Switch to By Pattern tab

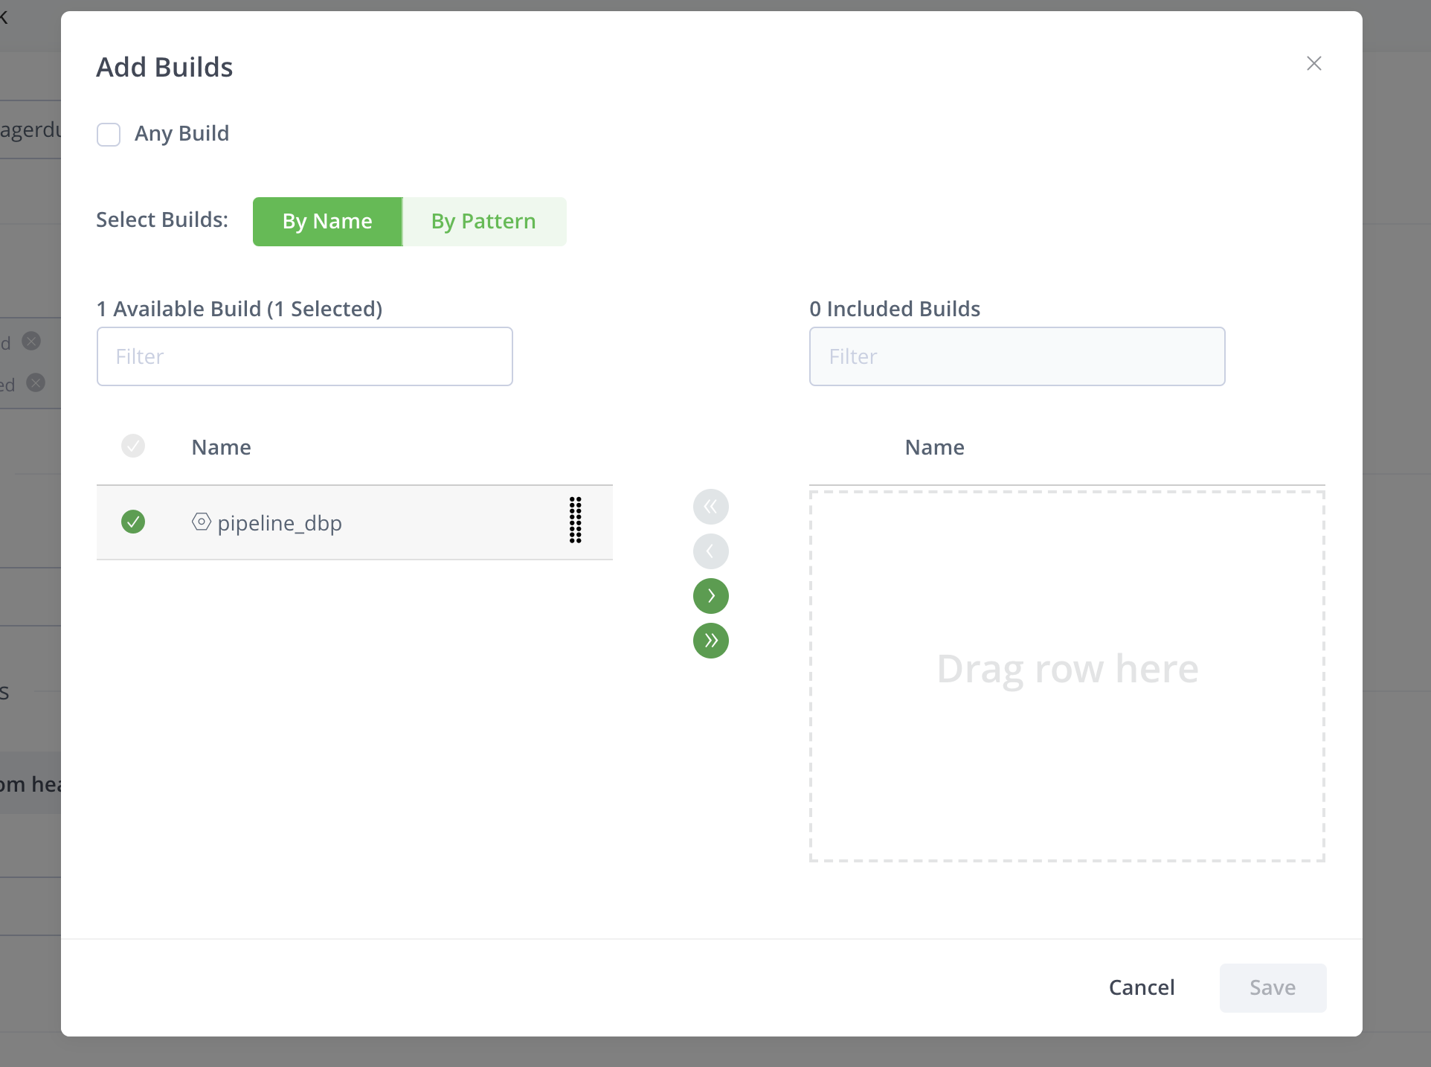pos(483,222)
